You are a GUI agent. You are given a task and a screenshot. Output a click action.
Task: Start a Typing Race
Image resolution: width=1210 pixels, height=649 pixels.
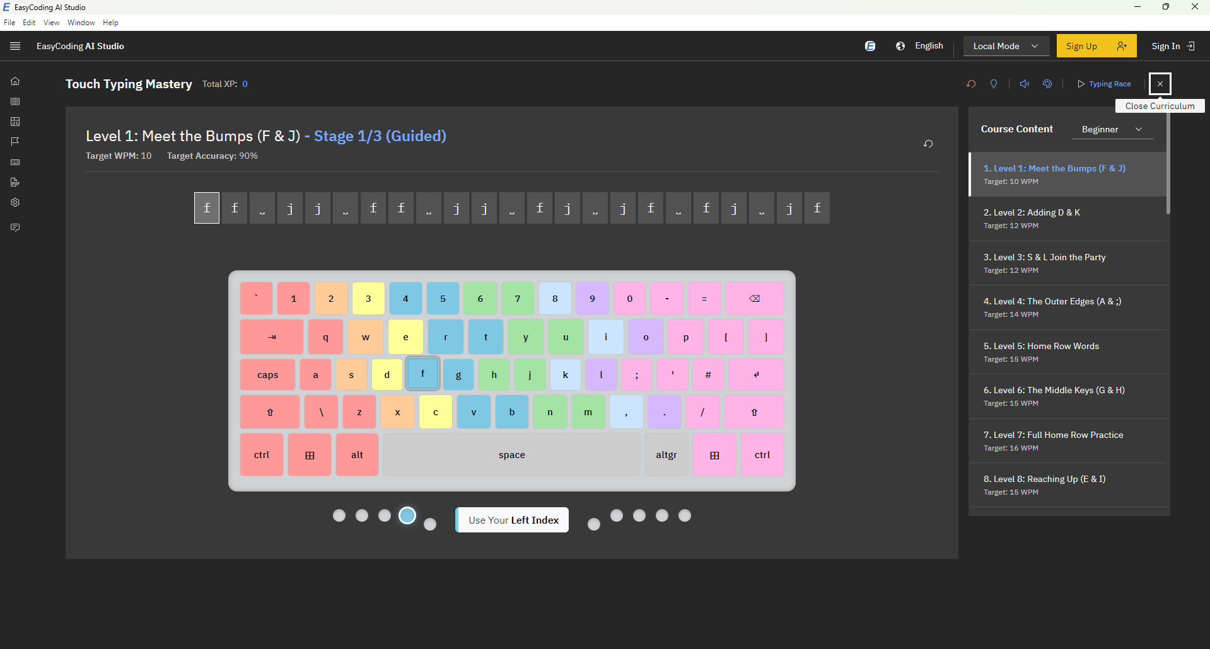pos(1104,84)
